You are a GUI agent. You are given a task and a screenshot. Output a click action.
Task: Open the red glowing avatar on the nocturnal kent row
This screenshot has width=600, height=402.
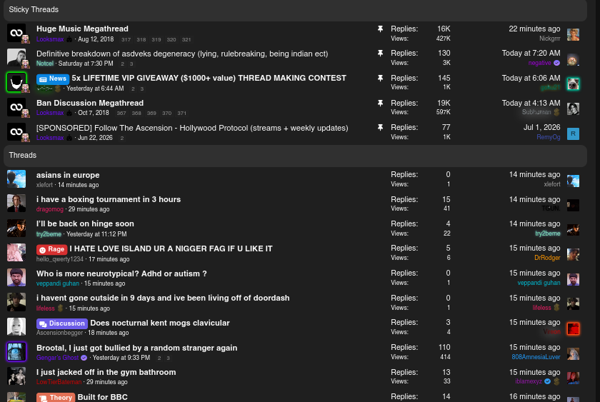click(573, 328)
